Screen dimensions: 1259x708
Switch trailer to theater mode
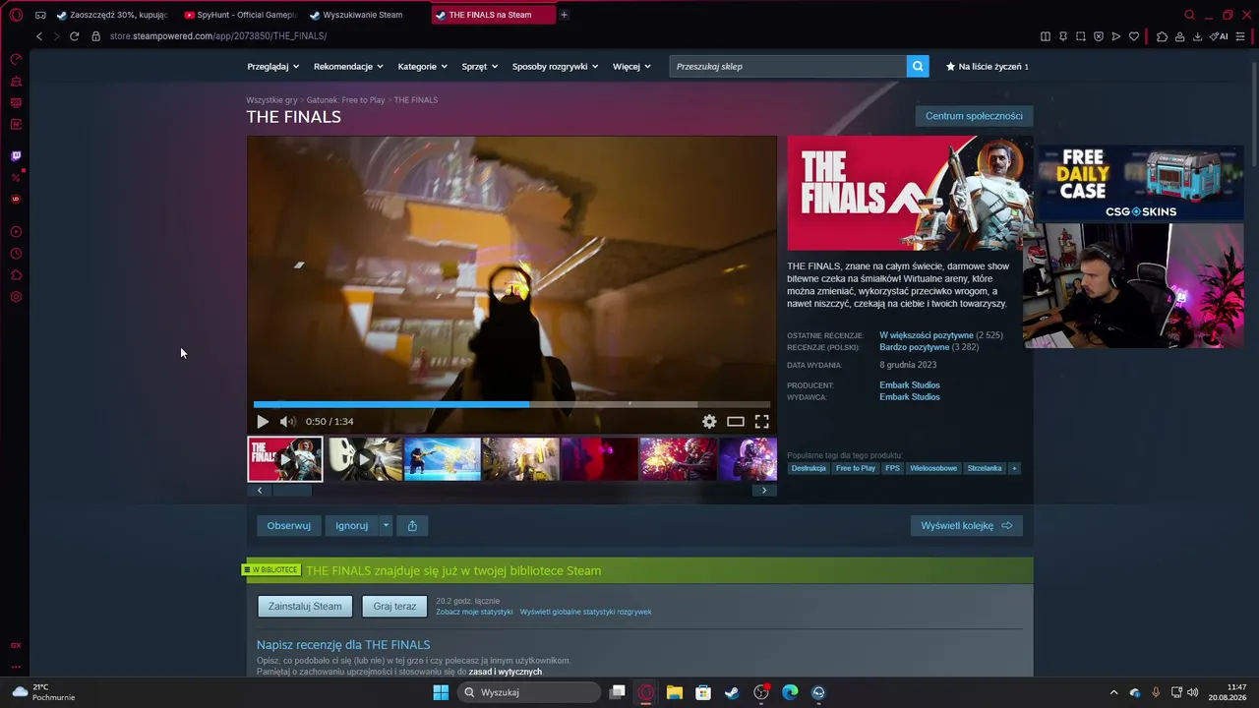(x=735, y=422)
